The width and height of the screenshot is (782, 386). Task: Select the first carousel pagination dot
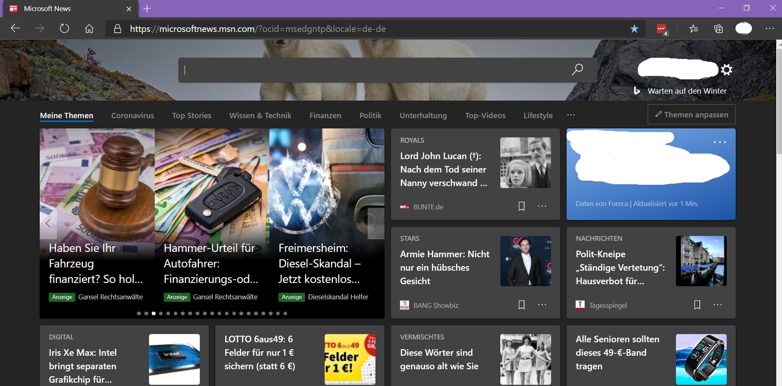click(139, 313)
